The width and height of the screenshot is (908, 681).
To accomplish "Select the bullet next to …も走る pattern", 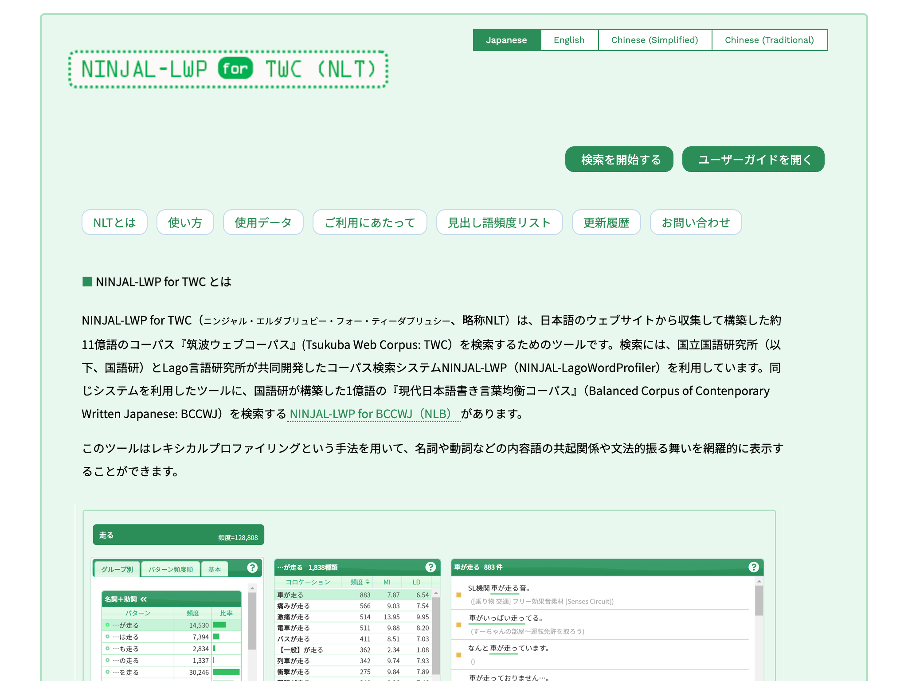I will [107, 649].
